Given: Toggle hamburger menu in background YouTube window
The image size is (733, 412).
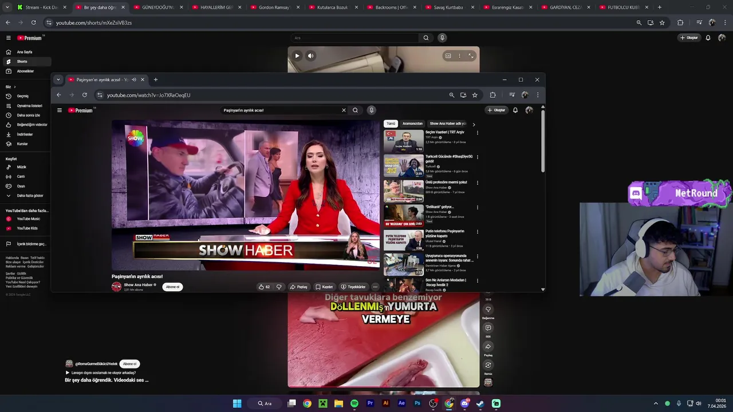Looking at the screenshot, I should [x=9, y=38].
